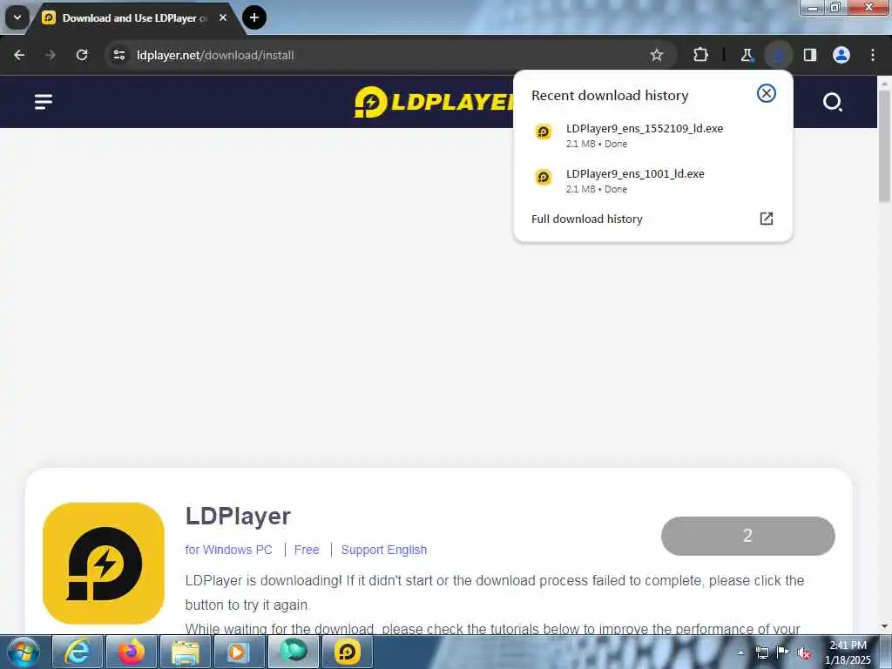Screen dimensions: 892x669
Task: Launch Firefox from the taskbar
Action: [131, 652]
